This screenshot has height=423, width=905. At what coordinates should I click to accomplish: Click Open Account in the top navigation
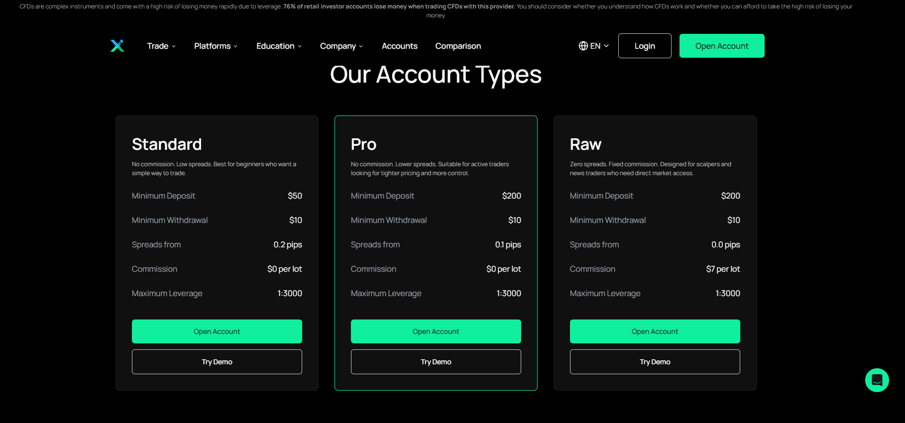[x=722, y=45]
